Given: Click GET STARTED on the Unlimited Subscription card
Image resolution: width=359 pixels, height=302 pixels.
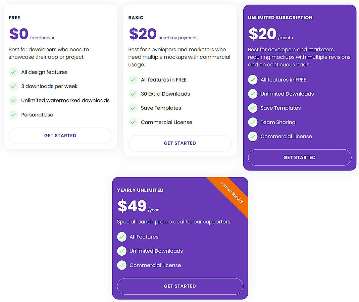Looking at the screenshot, I should tap(299, 157).
